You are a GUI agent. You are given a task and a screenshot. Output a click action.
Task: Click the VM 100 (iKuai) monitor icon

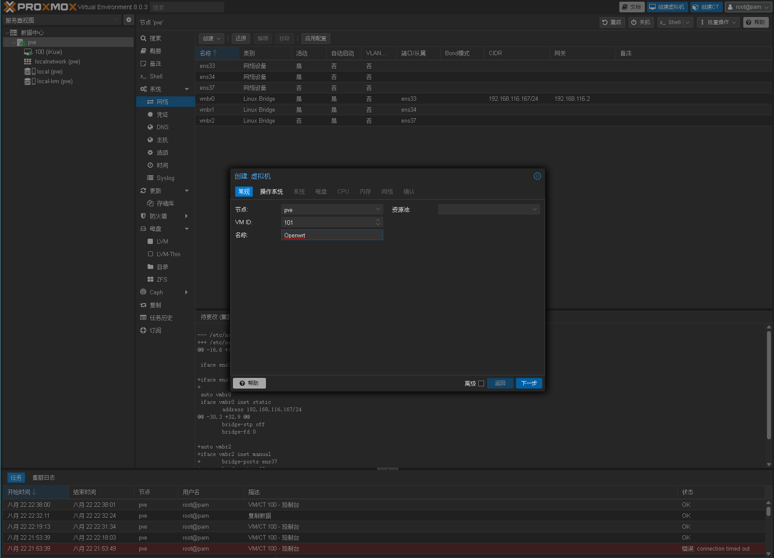pos(28,52)
